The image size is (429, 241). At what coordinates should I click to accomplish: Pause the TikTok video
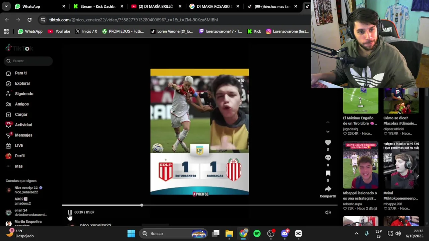coord(70,212)
